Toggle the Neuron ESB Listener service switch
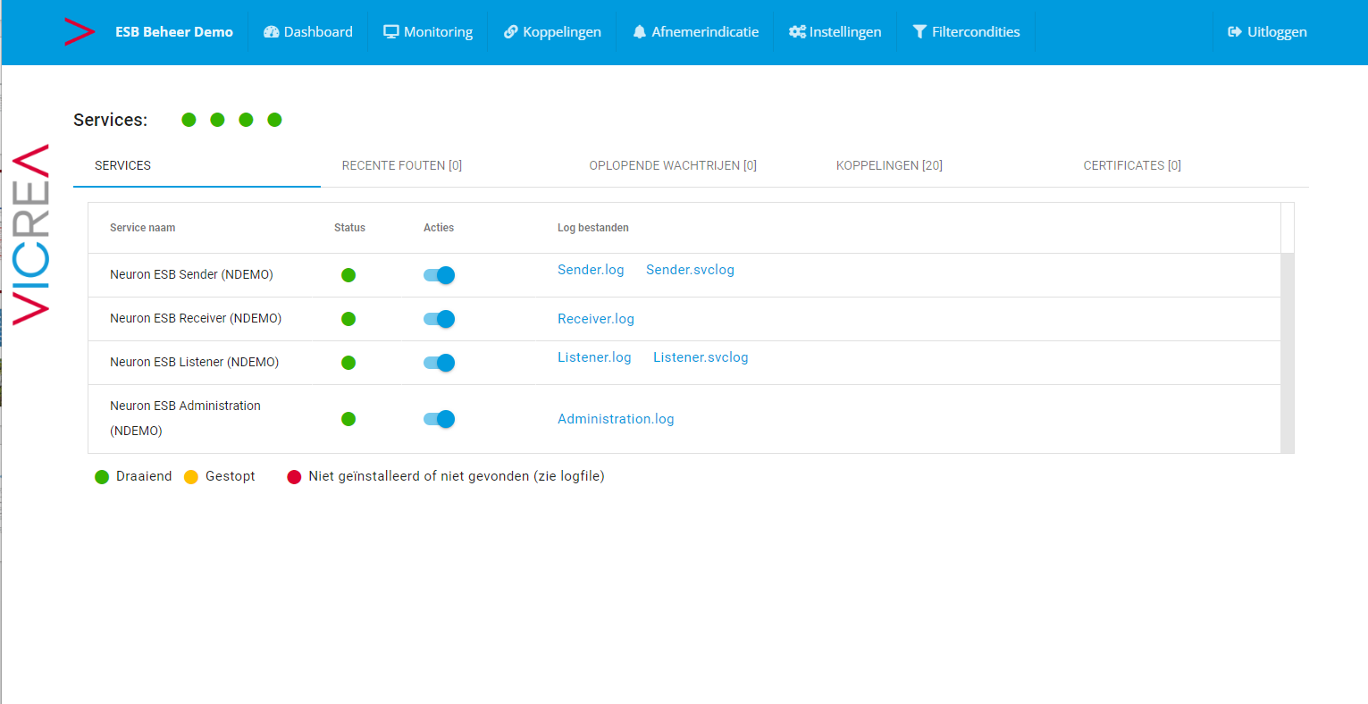Image resolution: width=1368 pixels, height=704 pixels. click(439, 363)
